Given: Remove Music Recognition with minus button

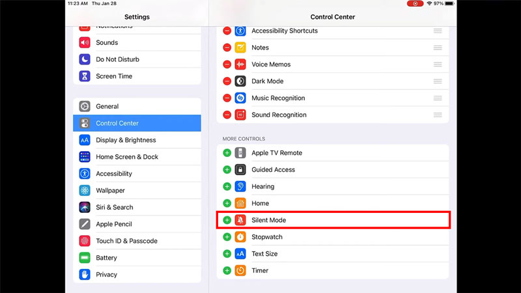Looking at the screenshot, I should pos(227,98).
